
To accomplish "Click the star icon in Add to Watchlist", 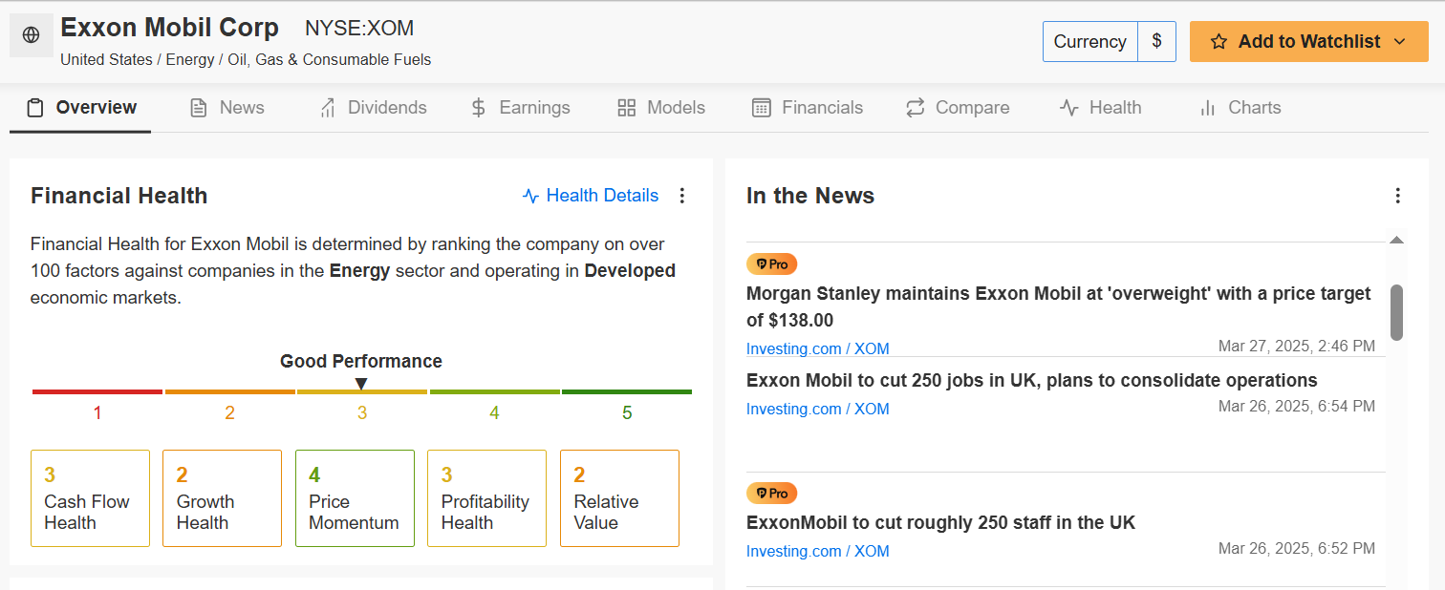I will (x=1219, y=42).
